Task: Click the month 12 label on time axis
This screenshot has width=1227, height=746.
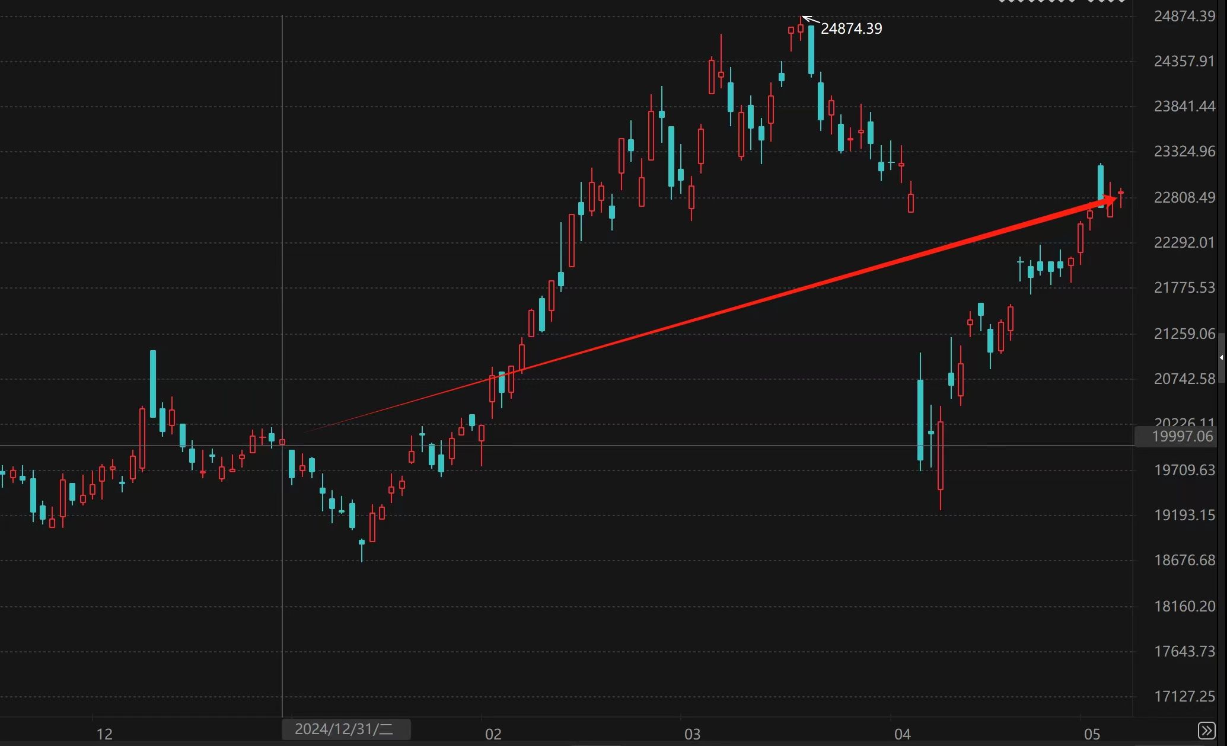Action: click(104, 735)
